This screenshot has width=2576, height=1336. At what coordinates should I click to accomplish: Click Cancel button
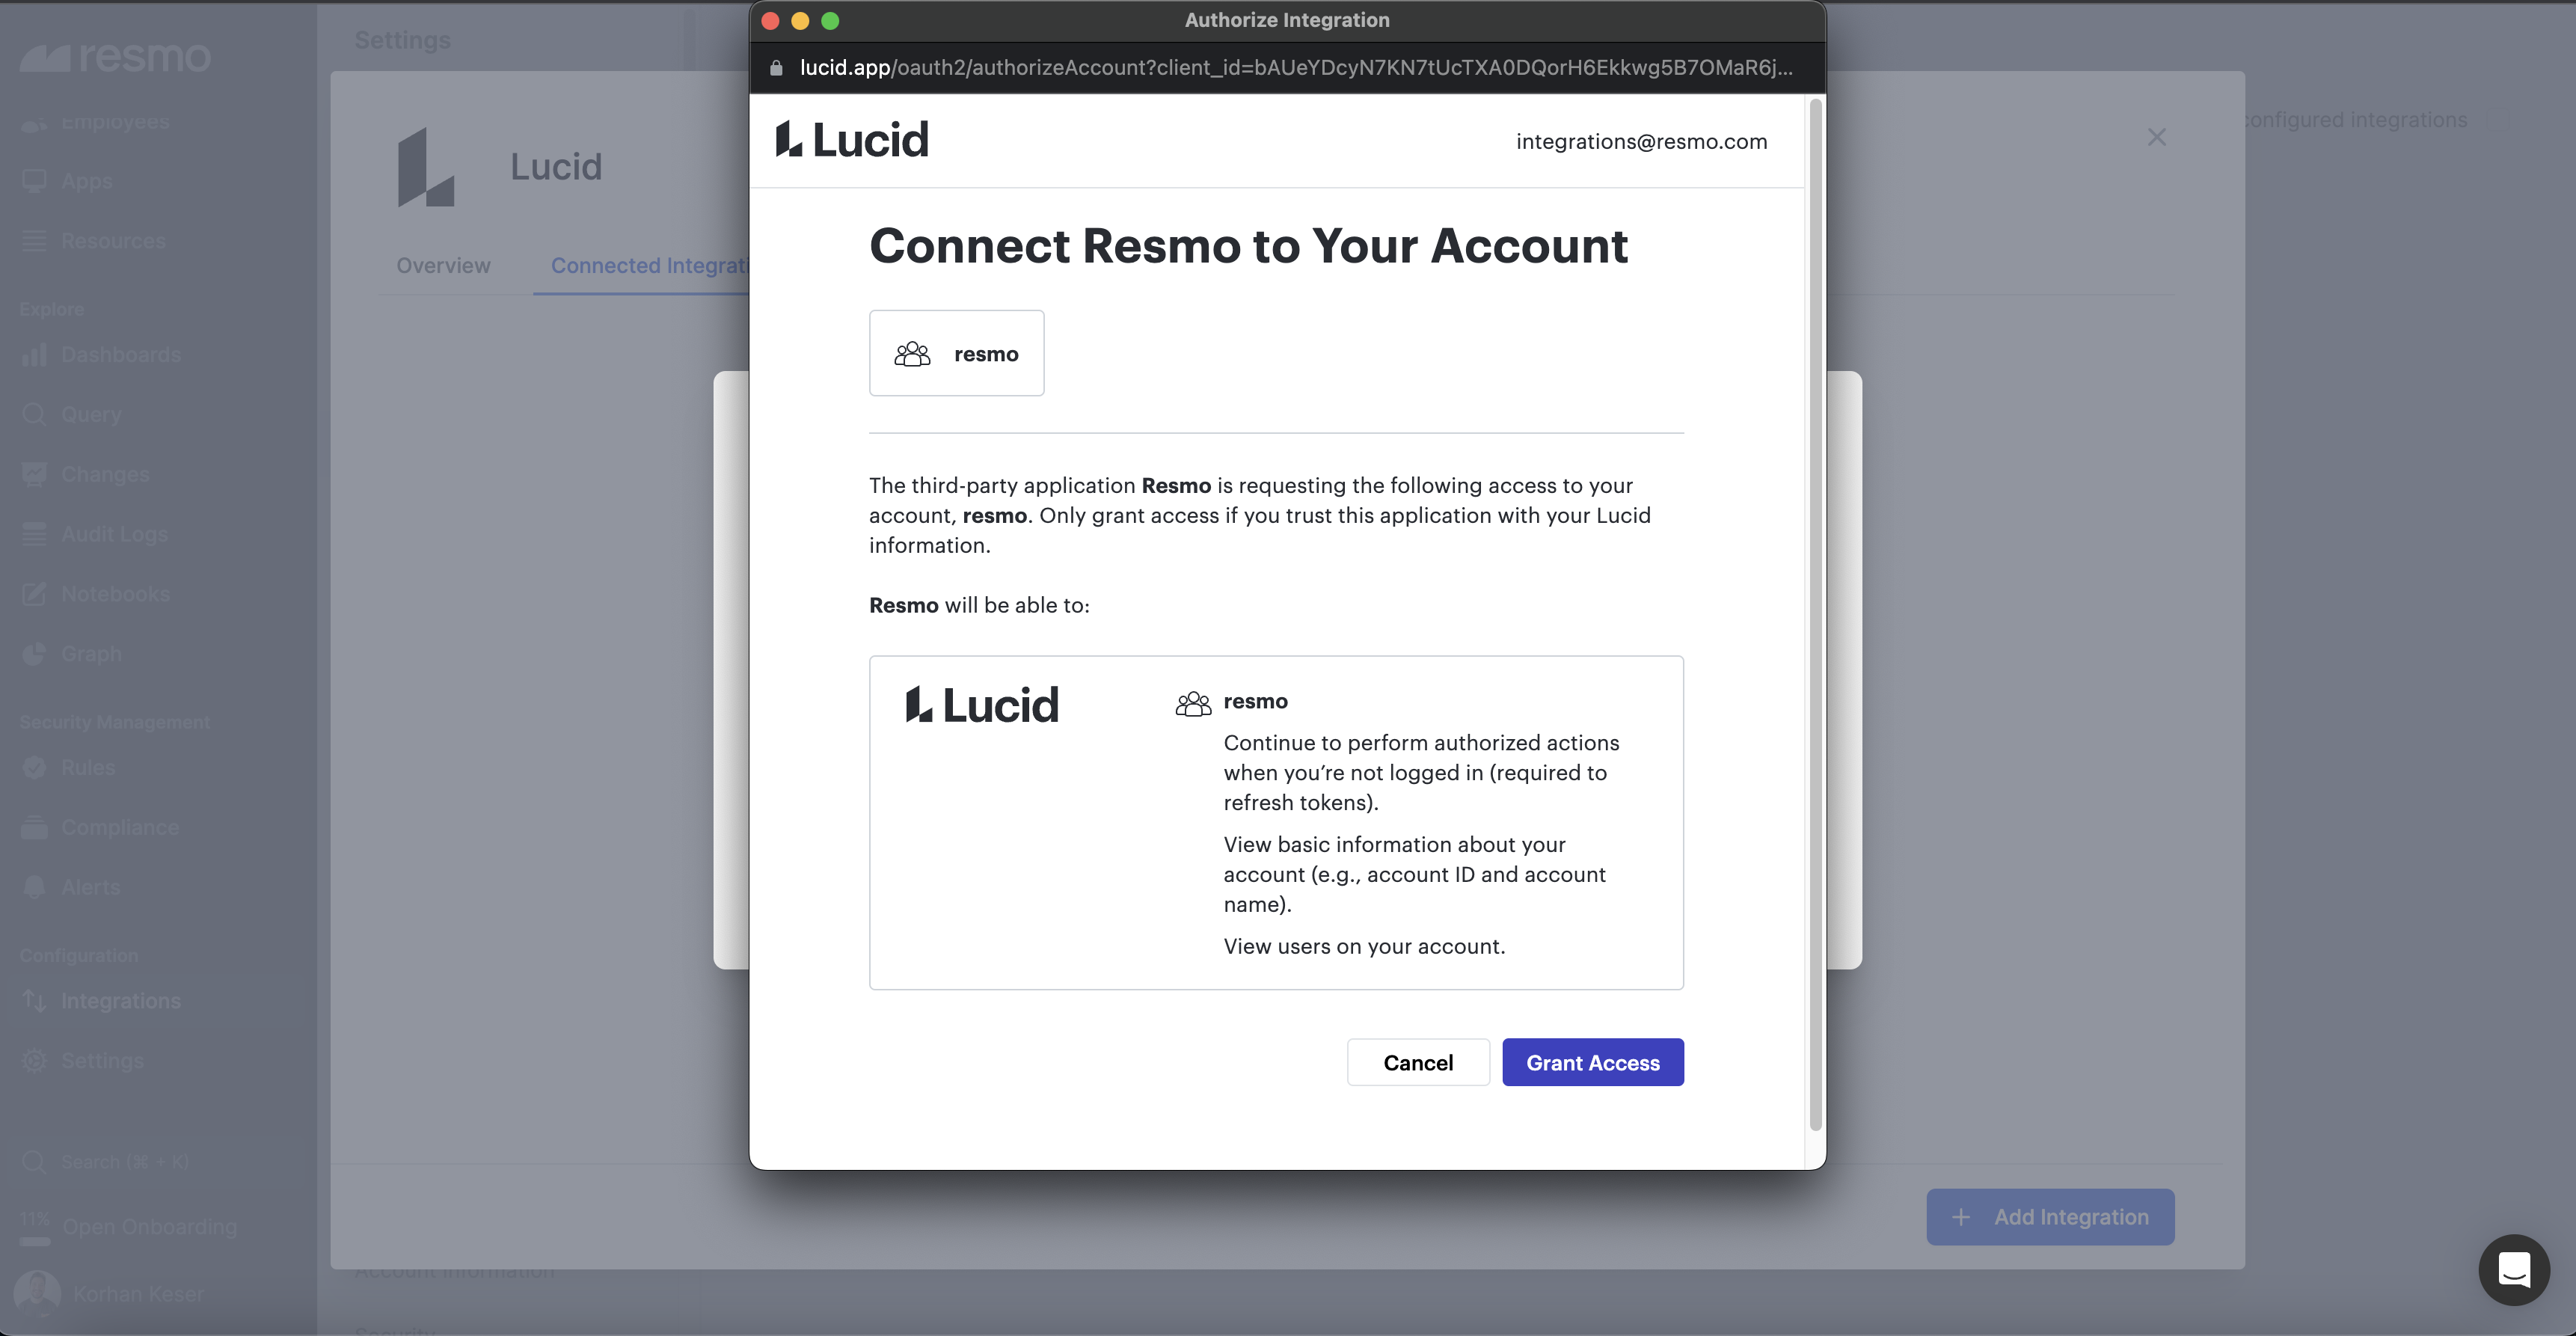coord(1417,1061)
